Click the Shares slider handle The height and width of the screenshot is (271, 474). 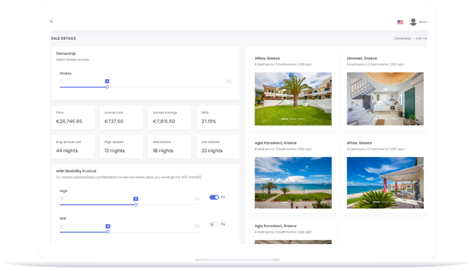pyautogui.click(x=107, y=87)
